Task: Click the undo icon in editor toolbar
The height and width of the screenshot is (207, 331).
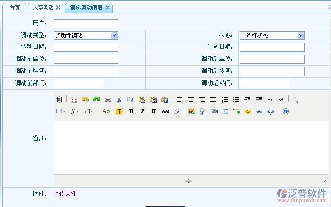Action: coord(85,100)
